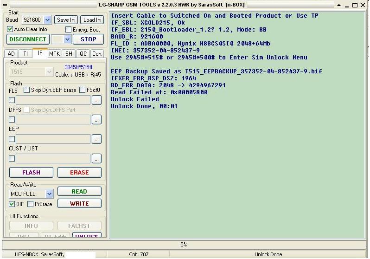The height and width of the screenshot is (259, 370).
Task: Switch to the TI tab
Action: click(26, 54)
